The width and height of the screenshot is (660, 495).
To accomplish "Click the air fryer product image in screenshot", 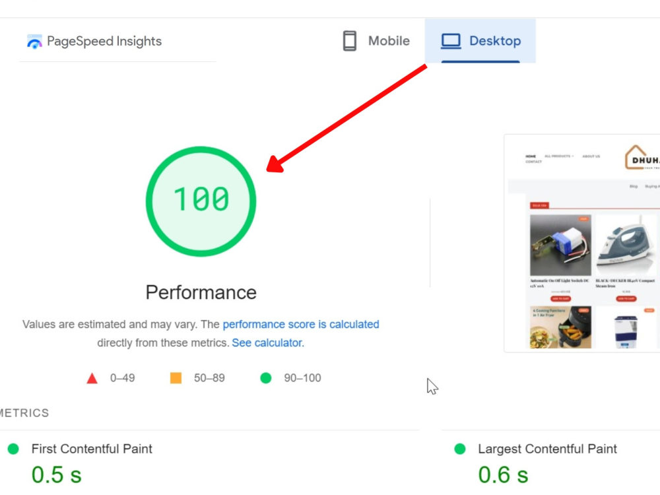I will [x=560, y=327].
